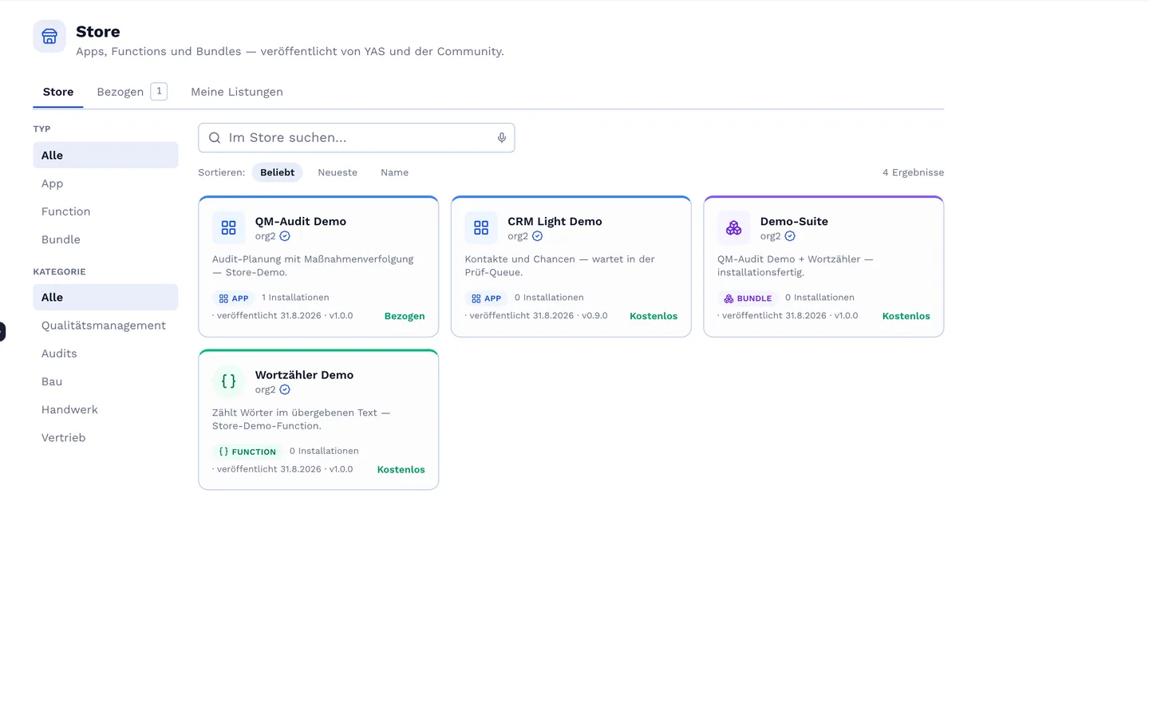Image resolution: width=1149 pixels, height=703 pixels.
Task: Filter by type Bundle
Action: 105,239
